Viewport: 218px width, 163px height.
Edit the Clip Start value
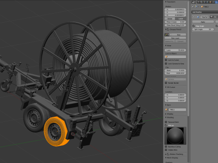point(175,70)
